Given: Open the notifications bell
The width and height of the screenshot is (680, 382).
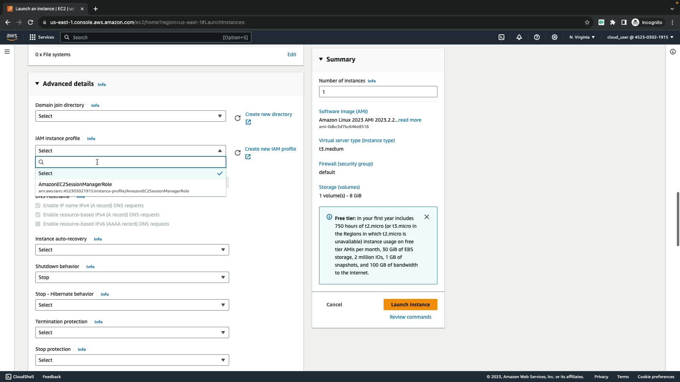Looking at the screenshot, I should (x=519, y=37).
